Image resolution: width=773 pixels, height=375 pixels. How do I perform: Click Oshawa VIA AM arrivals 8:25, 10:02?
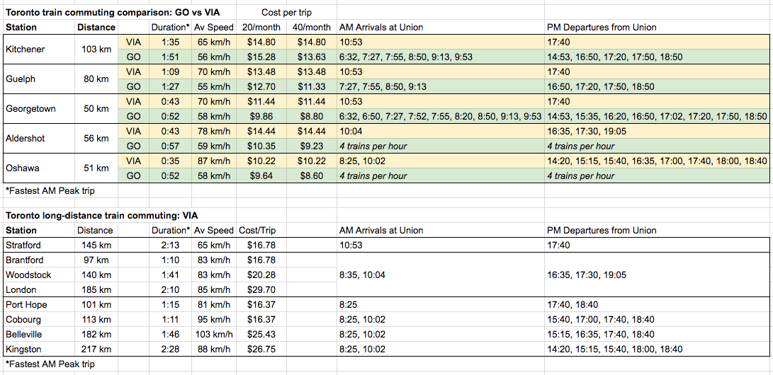point(440,161)
